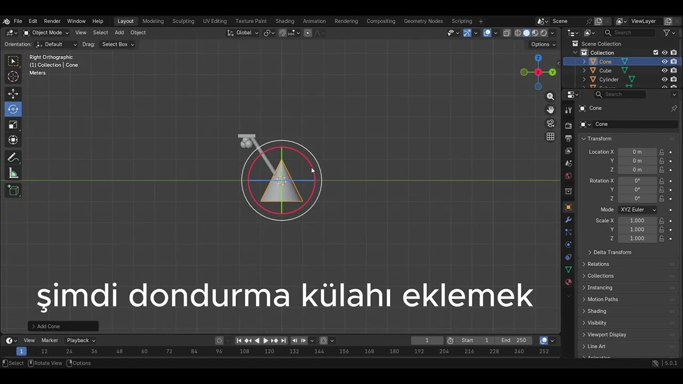The image size is (683, 384).
Task: Click the viewport zoom magnifier icon
Action: (x=550, y=97)
